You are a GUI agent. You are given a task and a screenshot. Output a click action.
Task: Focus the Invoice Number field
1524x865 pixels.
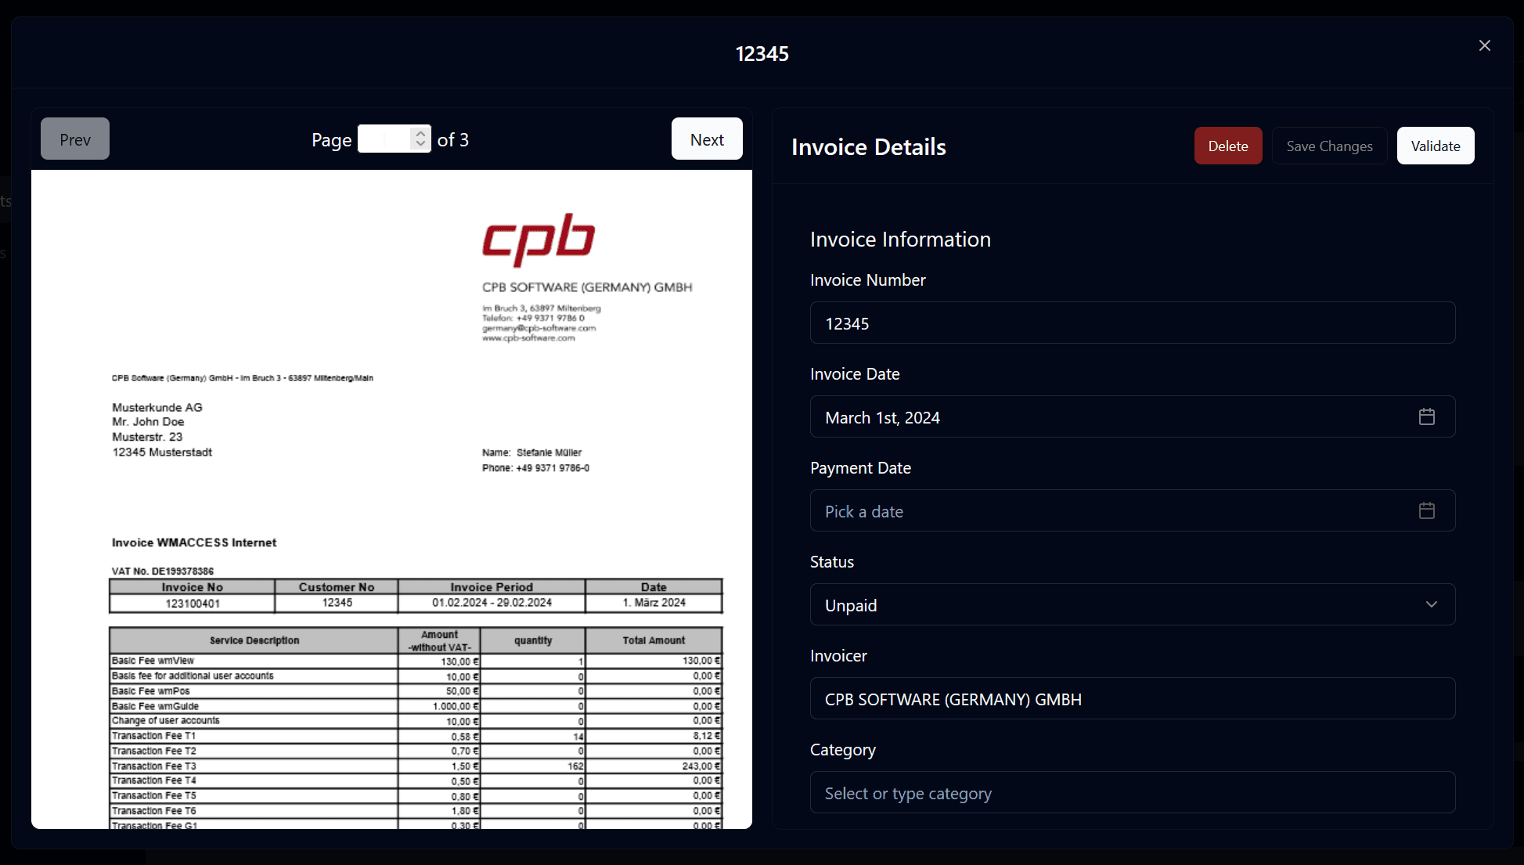[1131, 323]
